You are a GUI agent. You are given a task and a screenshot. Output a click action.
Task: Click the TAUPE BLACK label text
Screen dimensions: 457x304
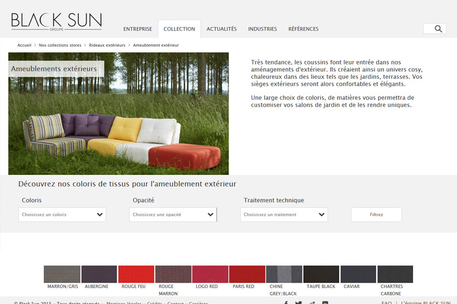pyautogui.click(x=321, y=286)
